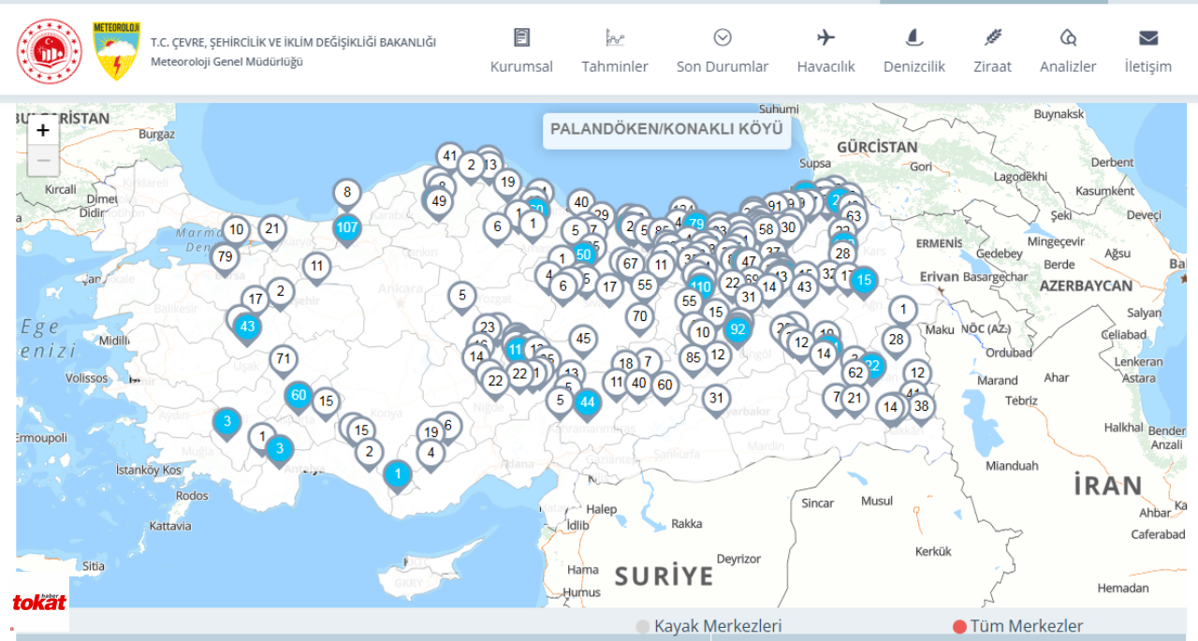Open the Ziraat menu

tap(992, 51)
